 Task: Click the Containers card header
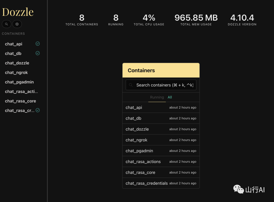pyautogui.click(x=161, y=70)
